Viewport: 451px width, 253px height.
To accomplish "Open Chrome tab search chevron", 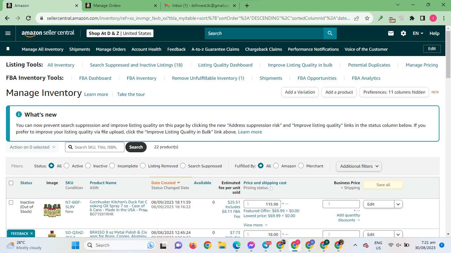I will coord(398,5).
